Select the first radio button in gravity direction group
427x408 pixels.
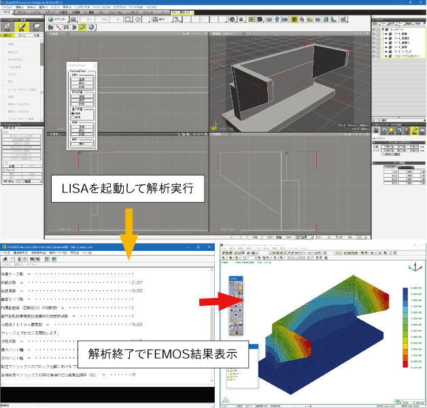[x=72, y=113]
